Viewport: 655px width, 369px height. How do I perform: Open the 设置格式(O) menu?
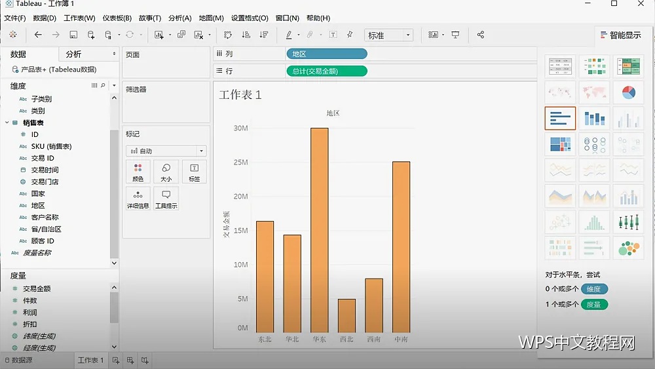250,18
